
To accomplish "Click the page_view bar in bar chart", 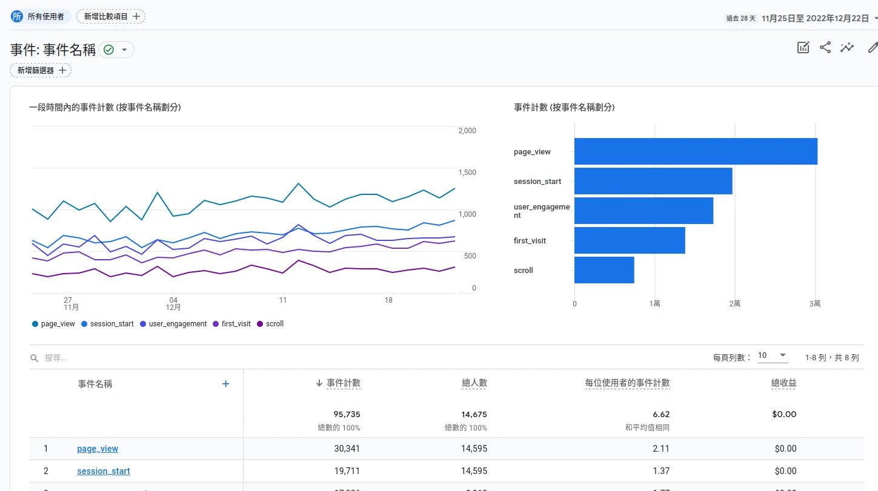I will point(696,151).
